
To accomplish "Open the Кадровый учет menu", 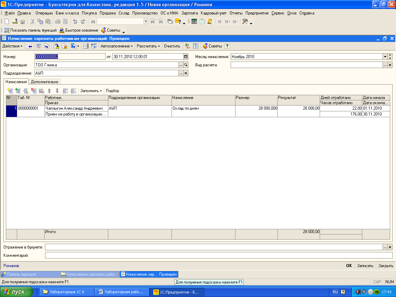I will coord(214,13).
